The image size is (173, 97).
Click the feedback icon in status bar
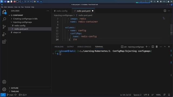pyautogui.click(x=164, y=95)
